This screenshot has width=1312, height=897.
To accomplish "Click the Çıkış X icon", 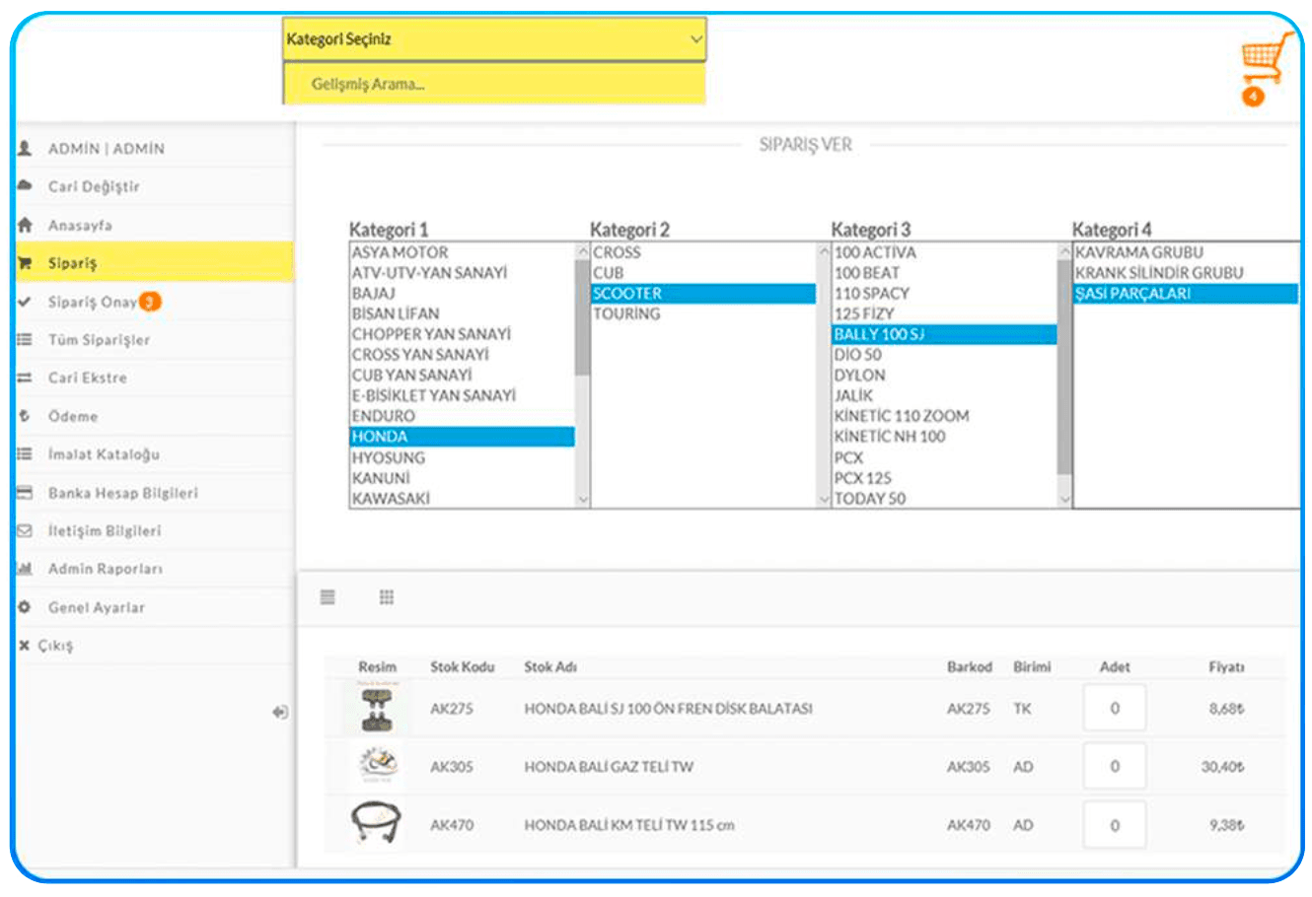I will coord(25,646).
